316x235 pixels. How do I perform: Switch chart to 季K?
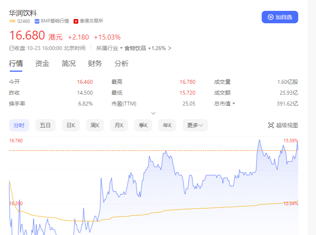(143, 125)
